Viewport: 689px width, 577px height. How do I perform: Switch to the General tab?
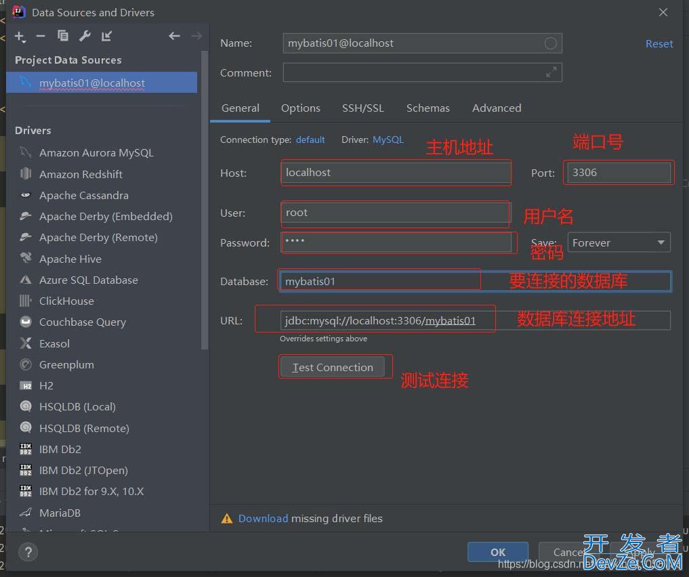point(241,108)
